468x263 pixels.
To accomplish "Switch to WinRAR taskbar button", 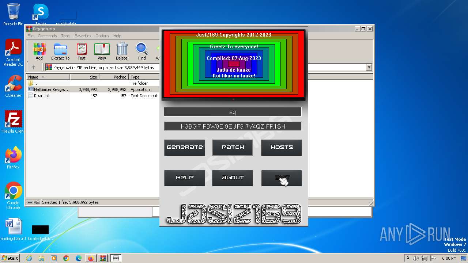I will (x=103, y=258).
